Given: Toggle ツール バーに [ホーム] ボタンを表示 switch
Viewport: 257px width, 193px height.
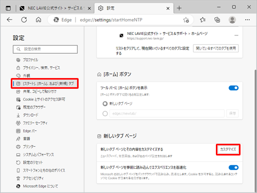Looking at the screenshot, I should point(233,88).
